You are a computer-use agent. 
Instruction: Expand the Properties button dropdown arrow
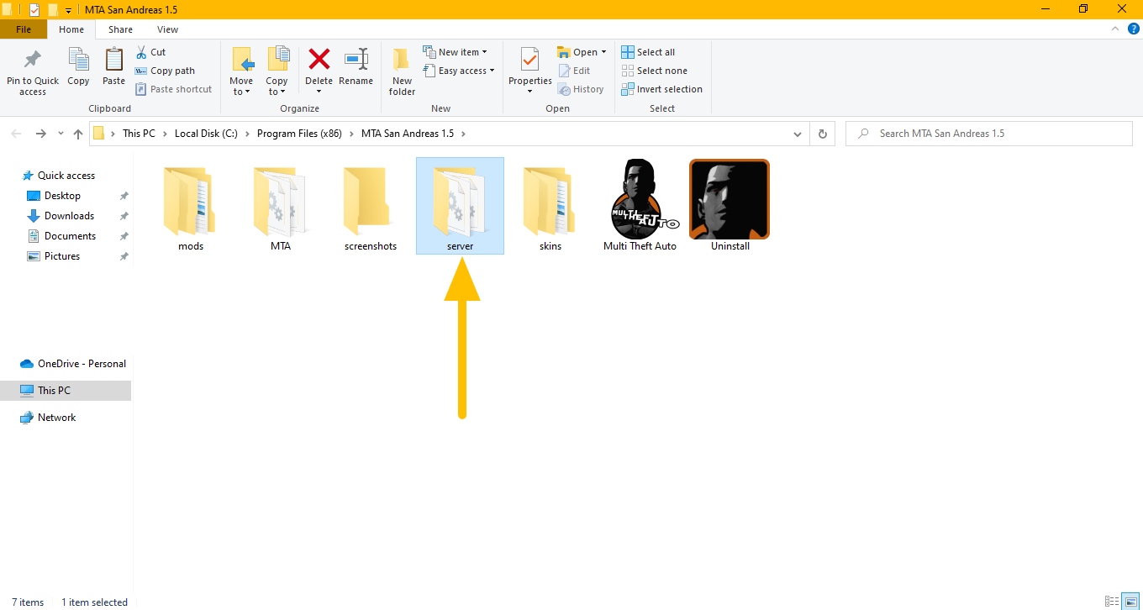click(529, 91)
